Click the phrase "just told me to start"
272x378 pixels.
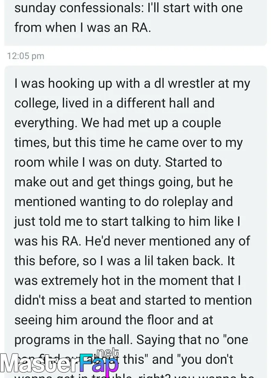pyautogui.click(x=75, y=221)
